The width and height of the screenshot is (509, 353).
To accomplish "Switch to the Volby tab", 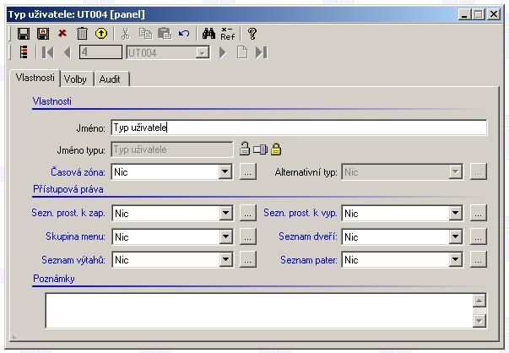I will click(75, 79).
